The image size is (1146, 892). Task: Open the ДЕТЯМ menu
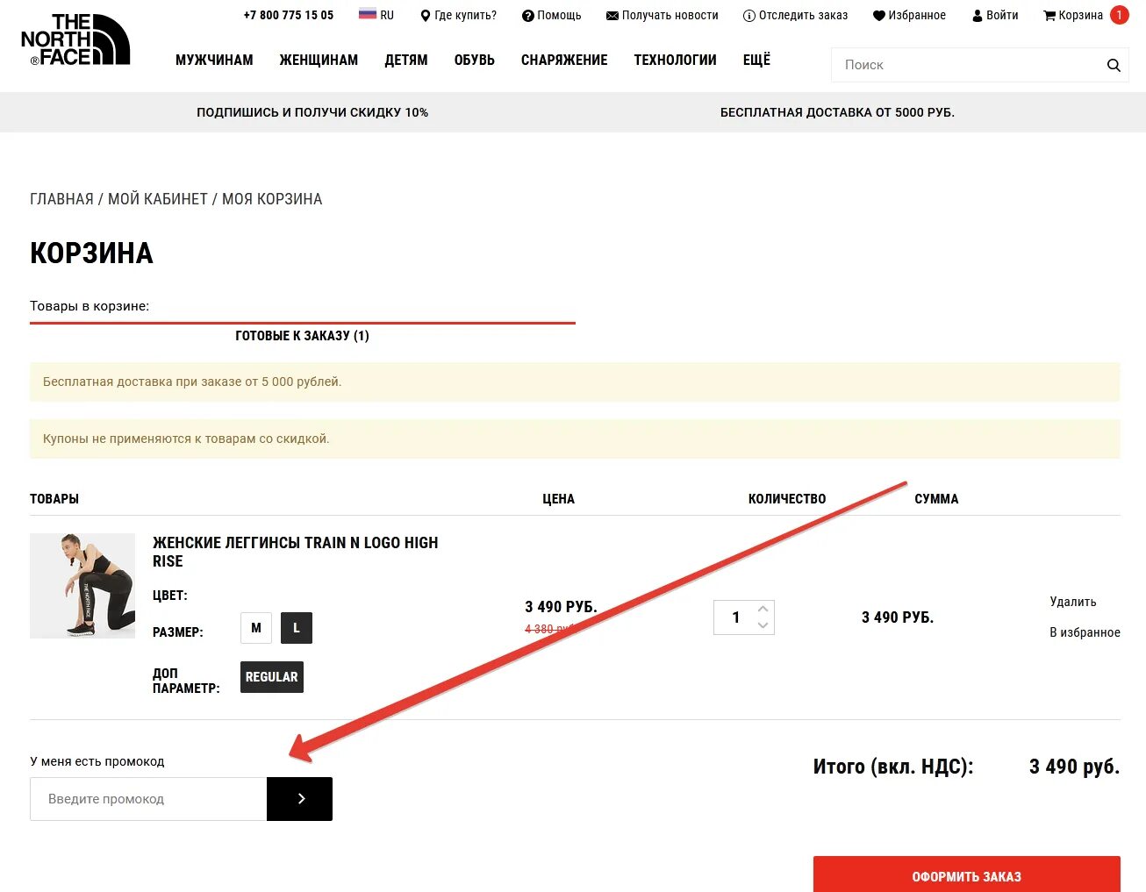pyautogui.click(x=406, y=60)
